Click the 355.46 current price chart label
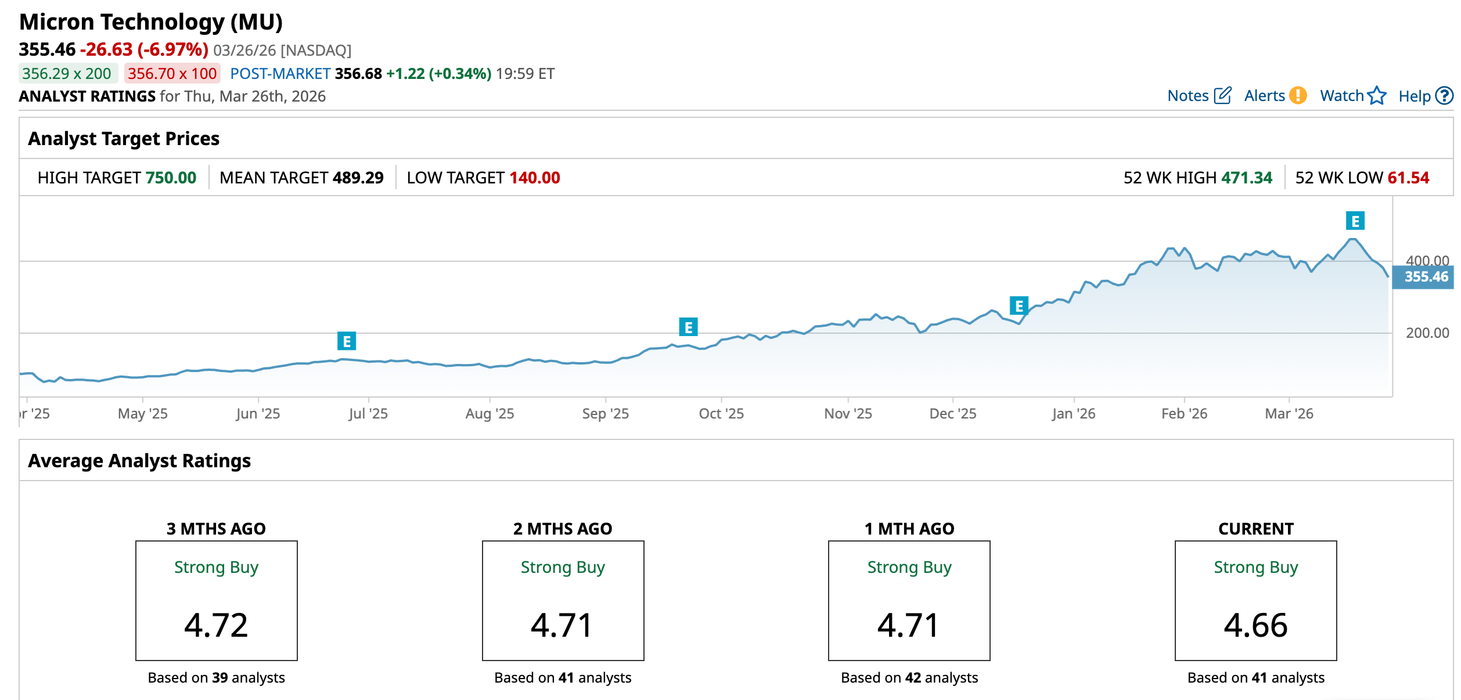 (1426, 277)
